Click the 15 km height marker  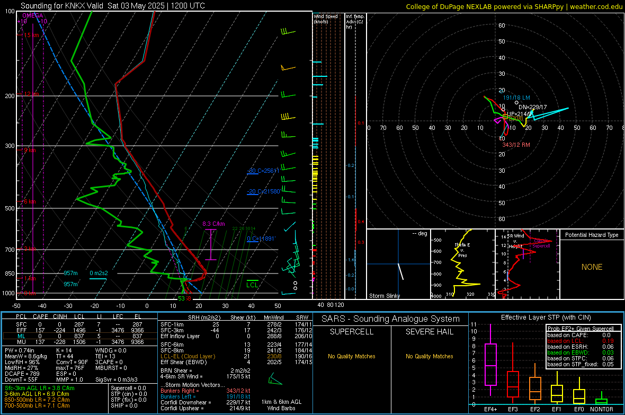(x=31, y=35)
